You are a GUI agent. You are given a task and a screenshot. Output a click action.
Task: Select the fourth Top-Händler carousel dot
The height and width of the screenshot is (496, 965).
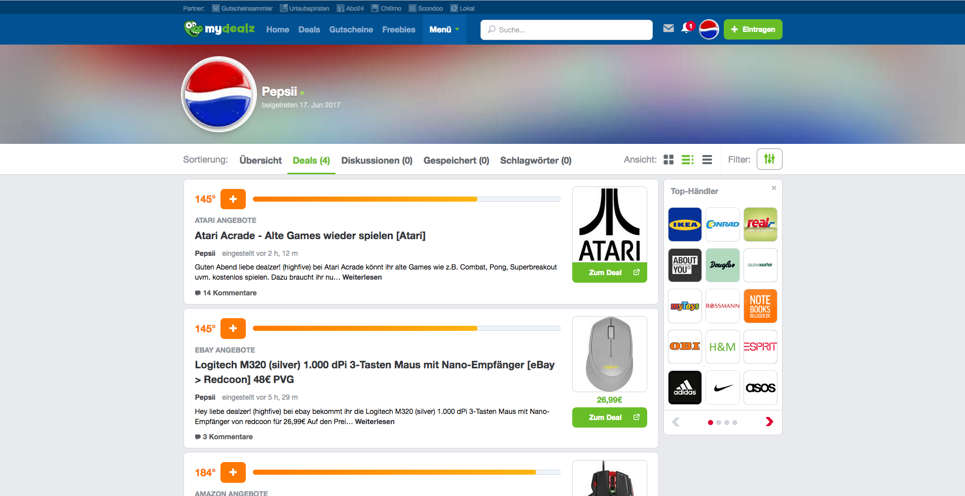click(735, 423)
